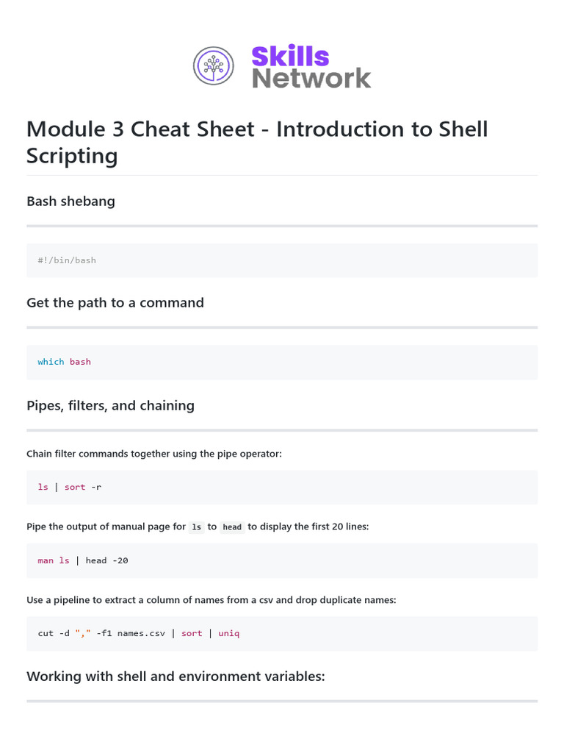The height and width of the screenshot is (753, 564).
Task: Click "cut" at the start of the pipeline command
Action: 46,633
